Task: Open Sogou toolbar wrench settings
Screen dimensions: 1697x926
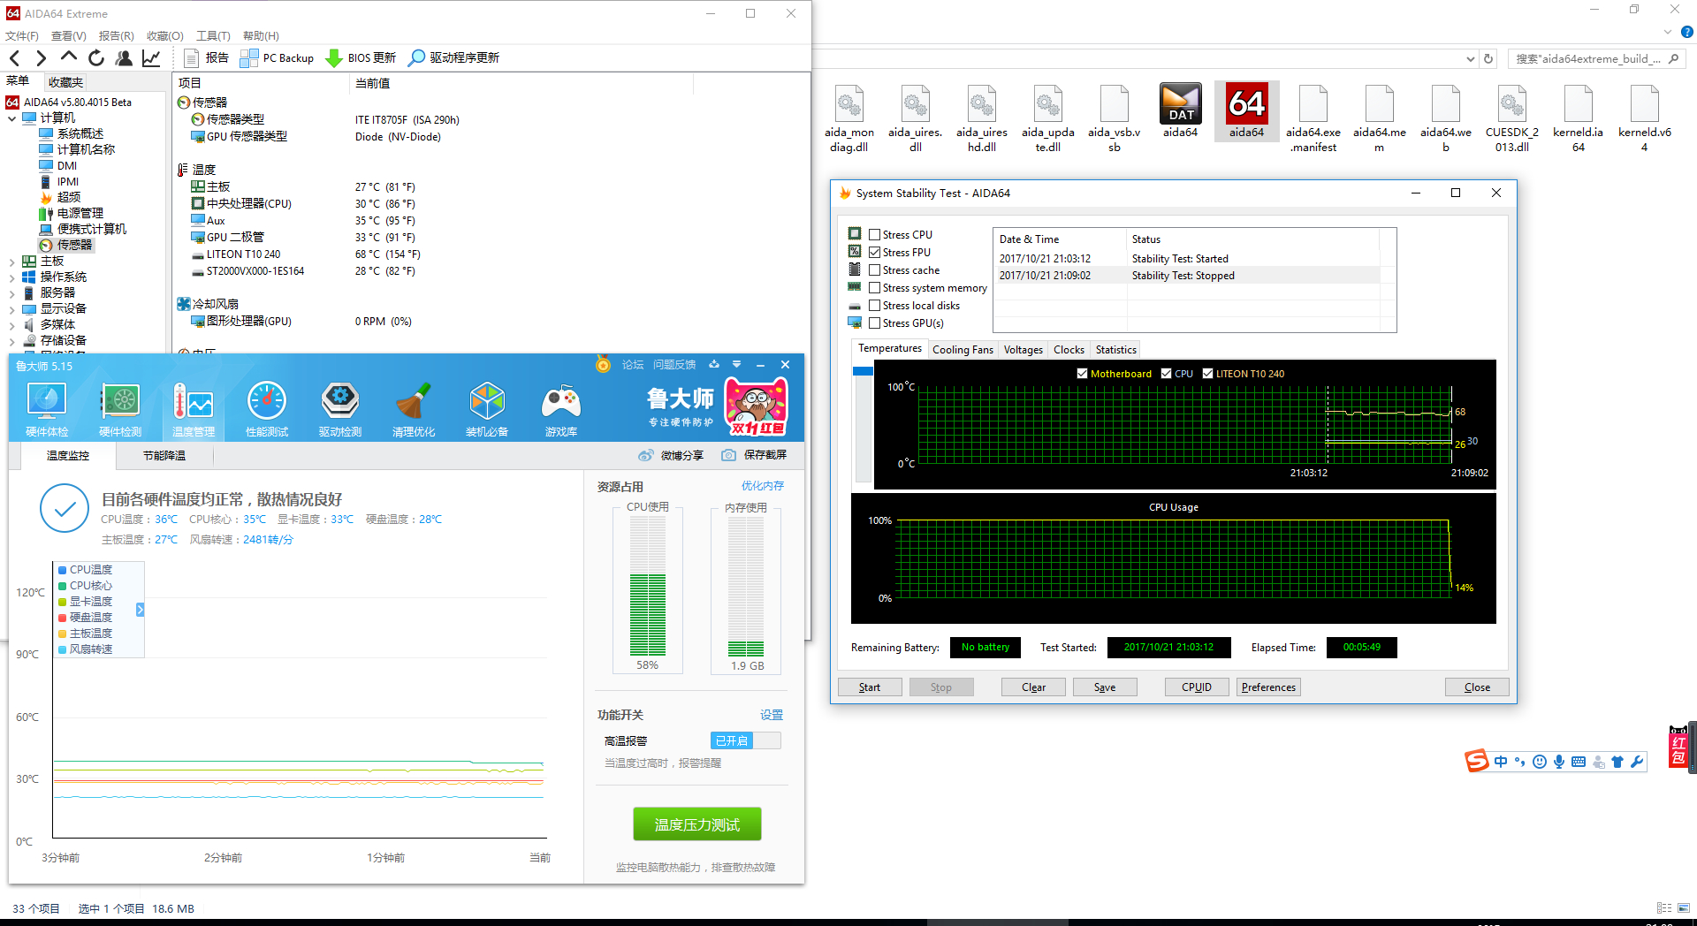Action: 1637,762
